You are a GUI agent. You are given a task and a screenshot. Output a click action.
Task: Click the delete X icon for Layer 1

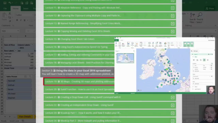tap(212, 54)
